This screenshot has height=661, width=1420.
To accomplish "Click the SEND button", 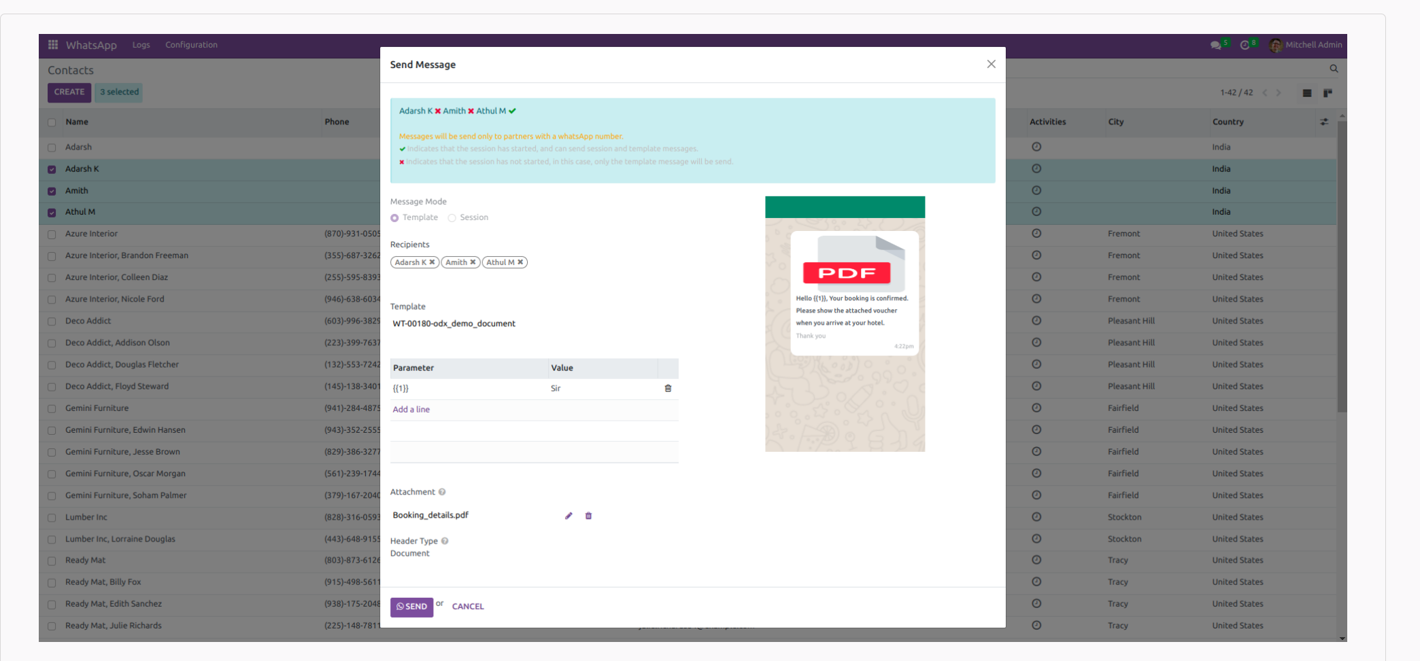I will [411, 607].
